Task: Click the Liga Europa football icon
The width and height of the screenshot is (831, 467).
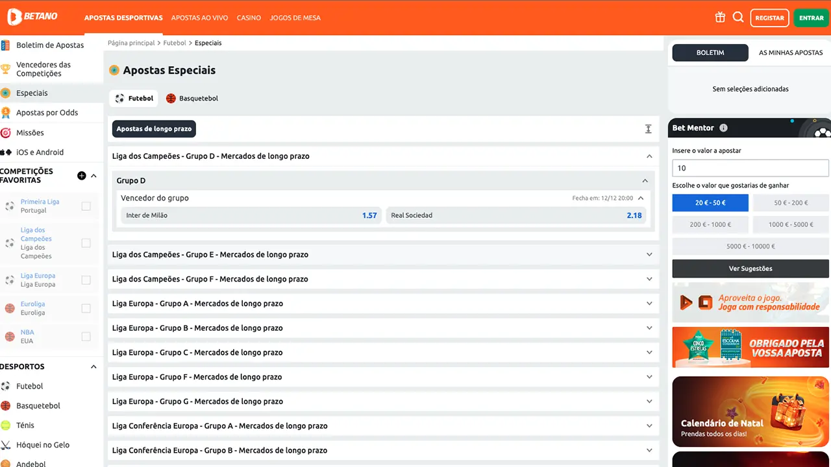Action: 10,280
